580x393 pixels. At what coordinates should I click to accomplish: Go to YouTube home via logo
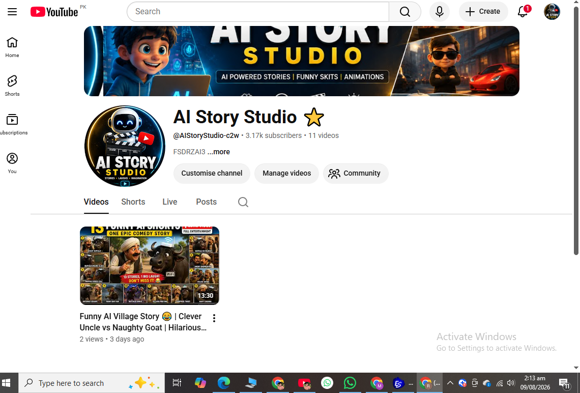pyautogui.click(x=54, y=12)
